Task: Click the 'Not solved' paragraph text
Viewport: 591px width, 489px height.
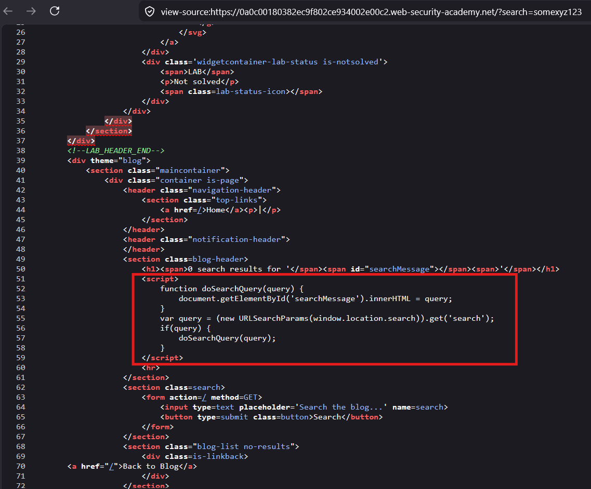Action: [197, 81]
